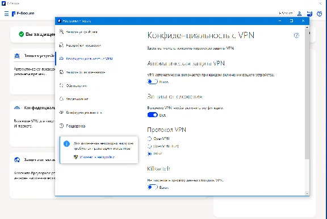This screenshot has width=327, height=219.
Task: Enable the Killswitch toggle
Action: (153, 187)
